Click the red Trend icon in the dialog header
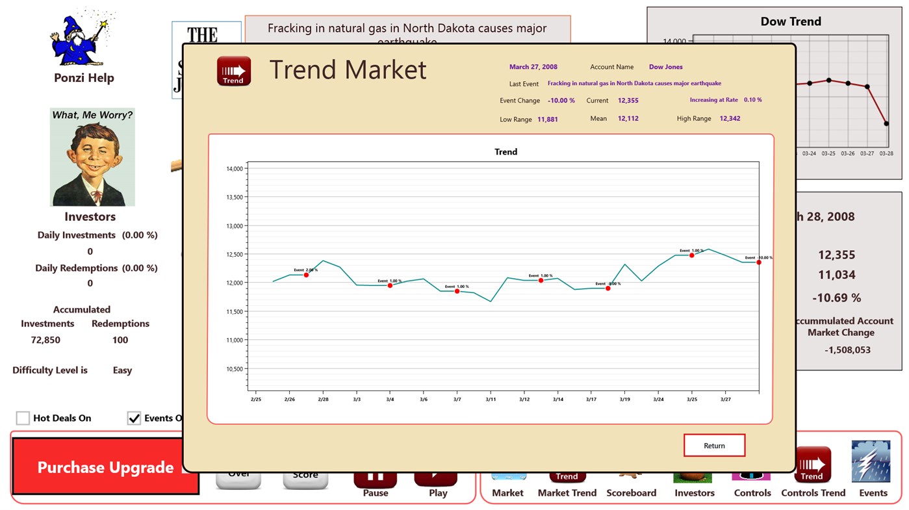The width and height of the screenshot is (909, 510). 233,71
